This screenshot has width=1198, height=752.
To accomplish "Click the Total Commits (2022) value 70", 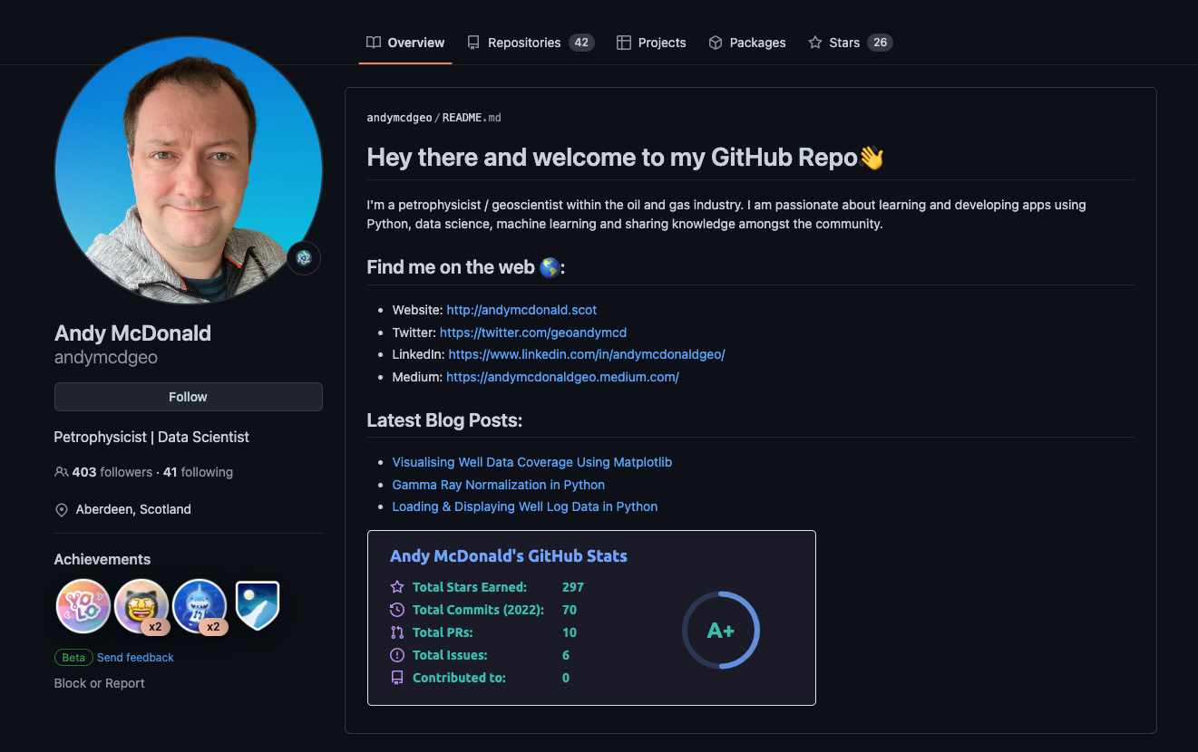I will [x=570, y=610].
